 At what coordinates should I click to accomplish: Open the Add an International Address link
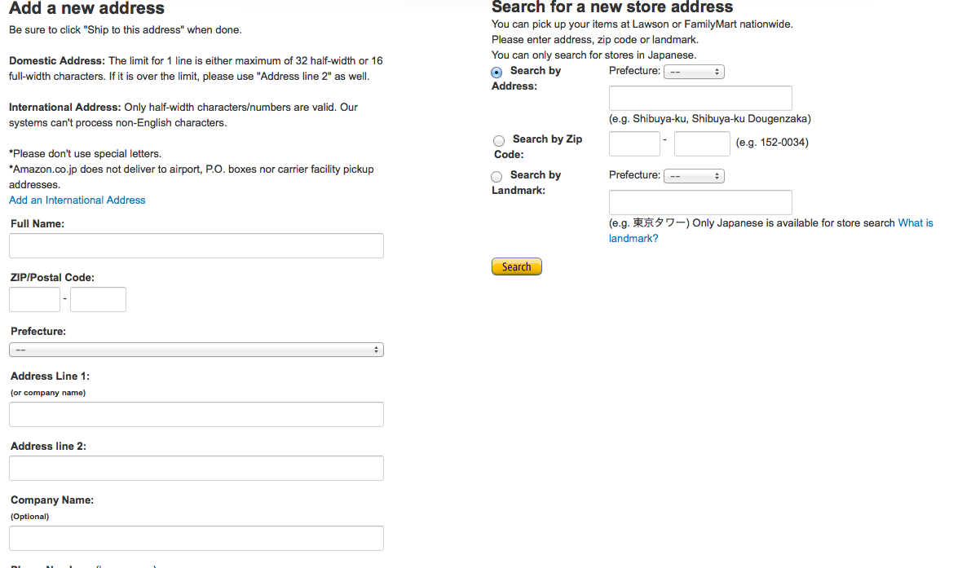tap(77, 200)
